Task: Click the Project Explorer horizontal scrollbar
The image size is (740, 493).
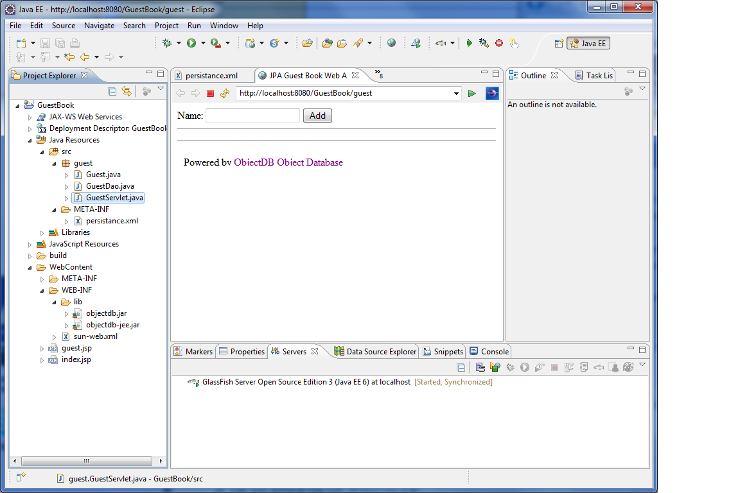Action: click(x=87, y=461)
